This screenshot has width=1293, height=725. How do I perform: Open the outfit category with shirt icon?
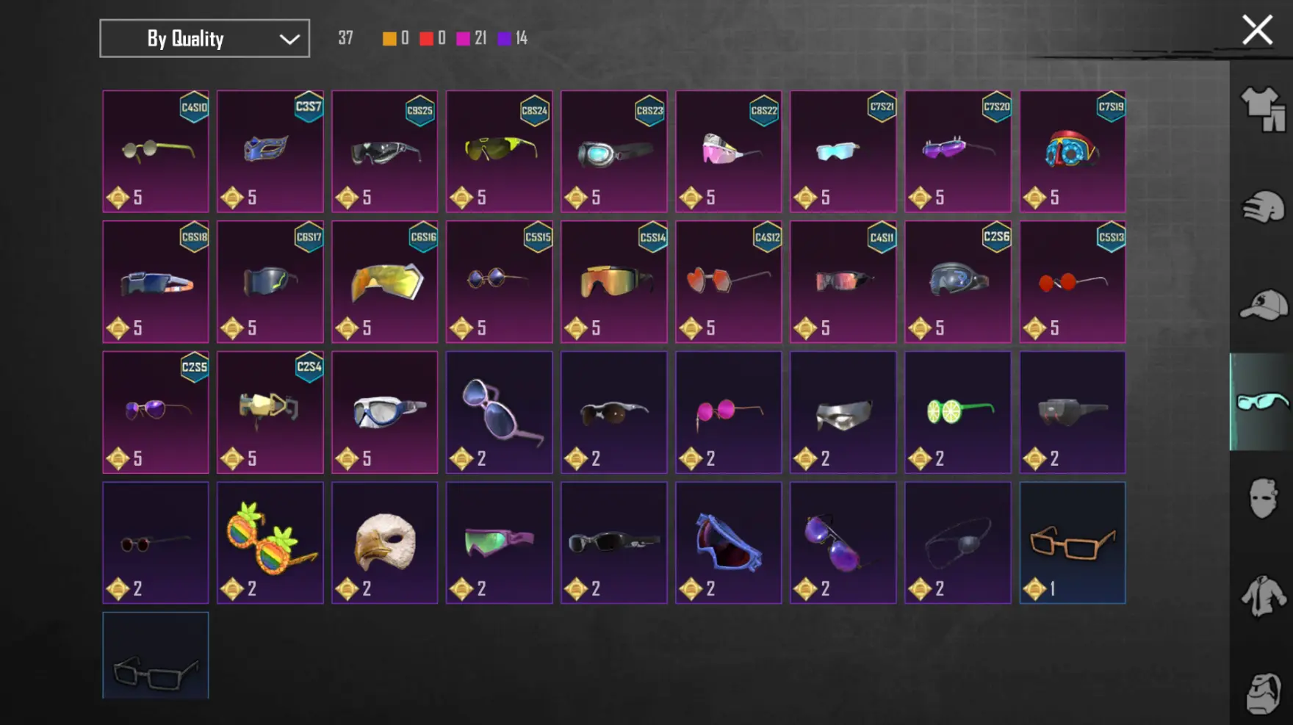[x=1263, y=109]
